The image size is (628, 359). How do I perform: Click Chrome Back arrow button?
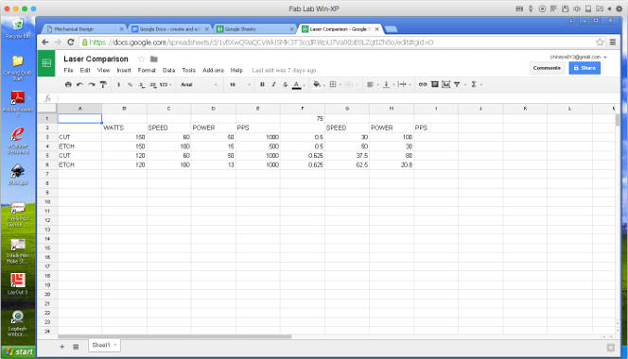(45, 42)
